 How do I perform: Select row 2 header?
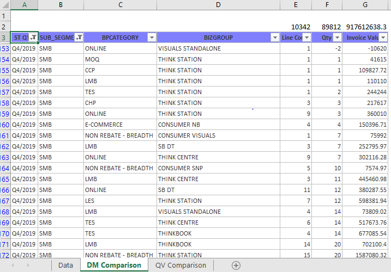pyautogui.click(x=5, y=27)
